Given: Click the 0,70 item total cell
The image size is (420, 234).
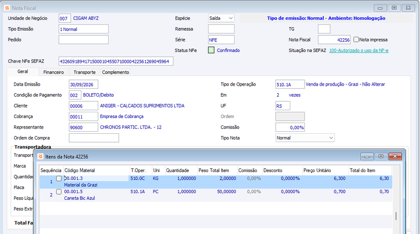Looking at the screenshot, I should click(384, 192).
